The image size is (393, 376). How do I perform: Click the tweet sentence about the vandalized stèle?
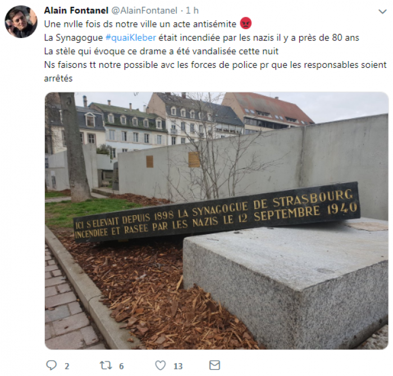tap(161, 52)
